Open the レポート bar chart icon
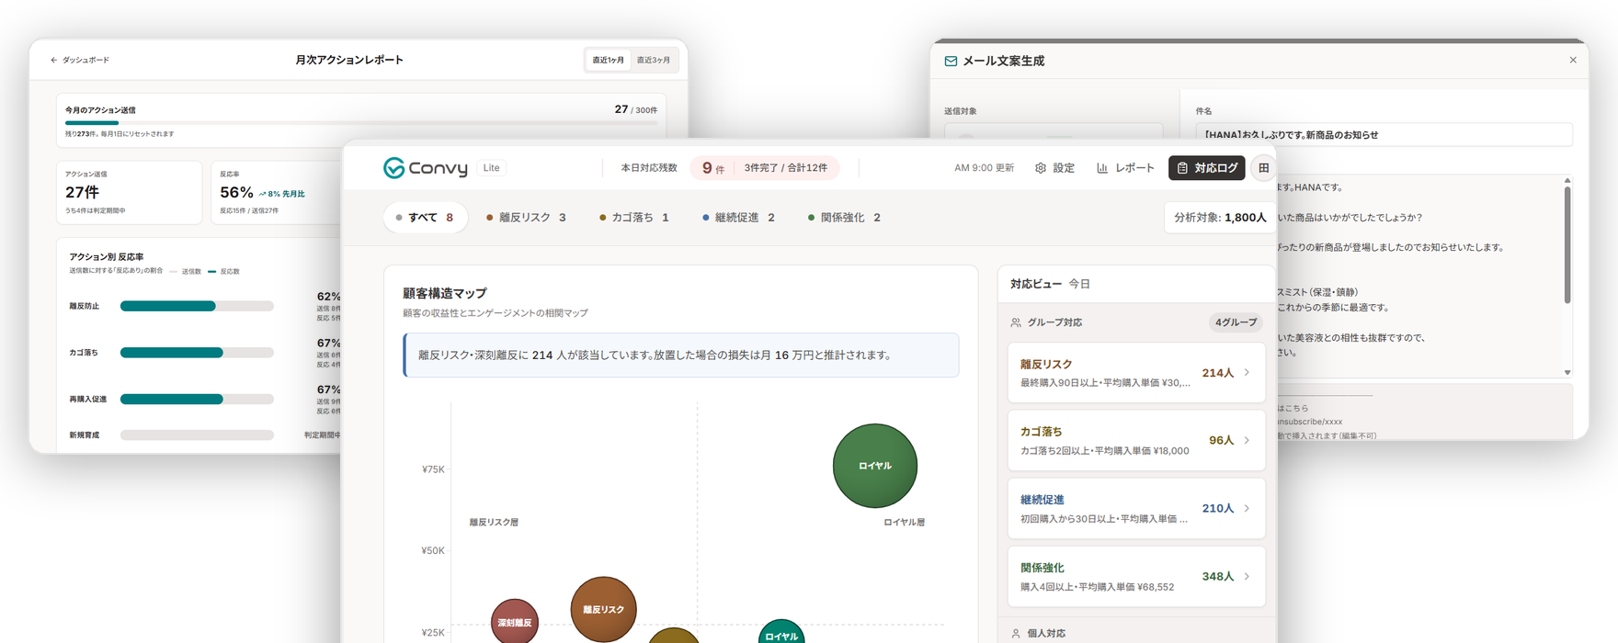 click(1102, 168)
